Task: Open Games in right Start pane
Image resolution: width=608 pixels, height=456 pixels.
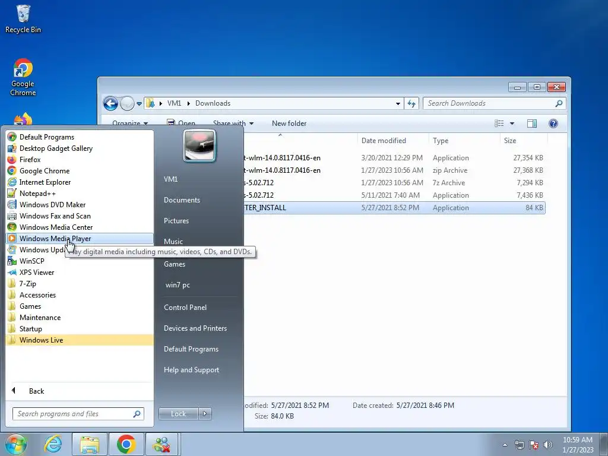Action: (x=175, y=264)
